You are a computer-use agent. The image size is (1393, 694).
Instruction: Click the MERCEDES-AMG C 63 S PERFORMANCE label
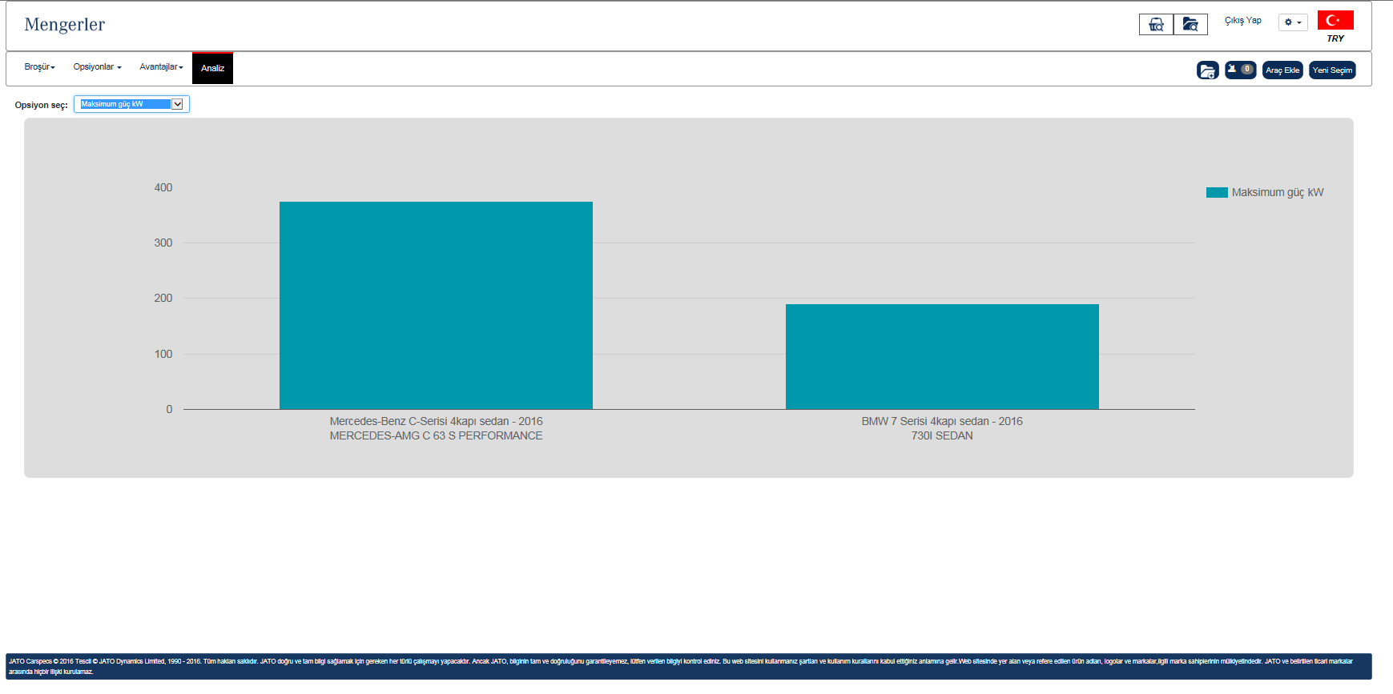(436, 436)
